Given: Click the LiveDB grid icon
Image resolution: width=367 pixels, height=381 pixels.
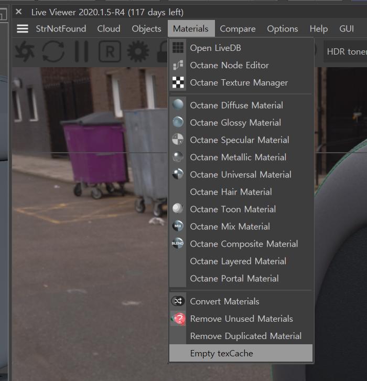Looking at the screenshot, I should 178,48.
